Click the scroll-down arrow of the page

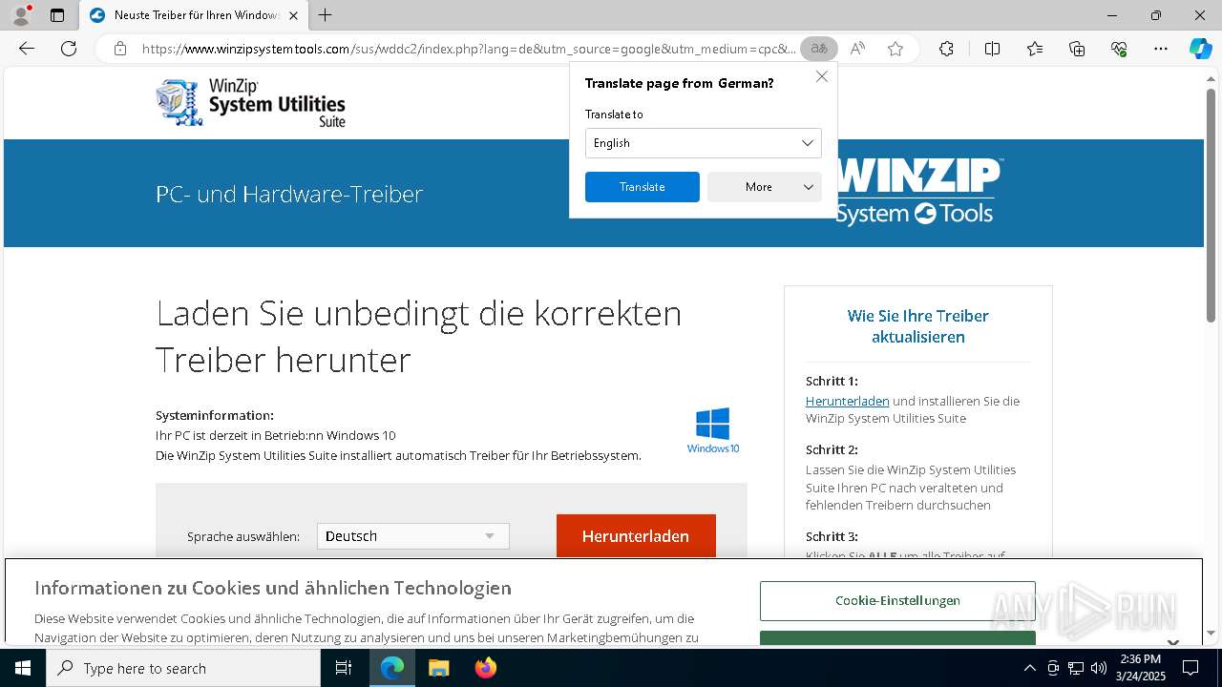[x=1211, y=633]
